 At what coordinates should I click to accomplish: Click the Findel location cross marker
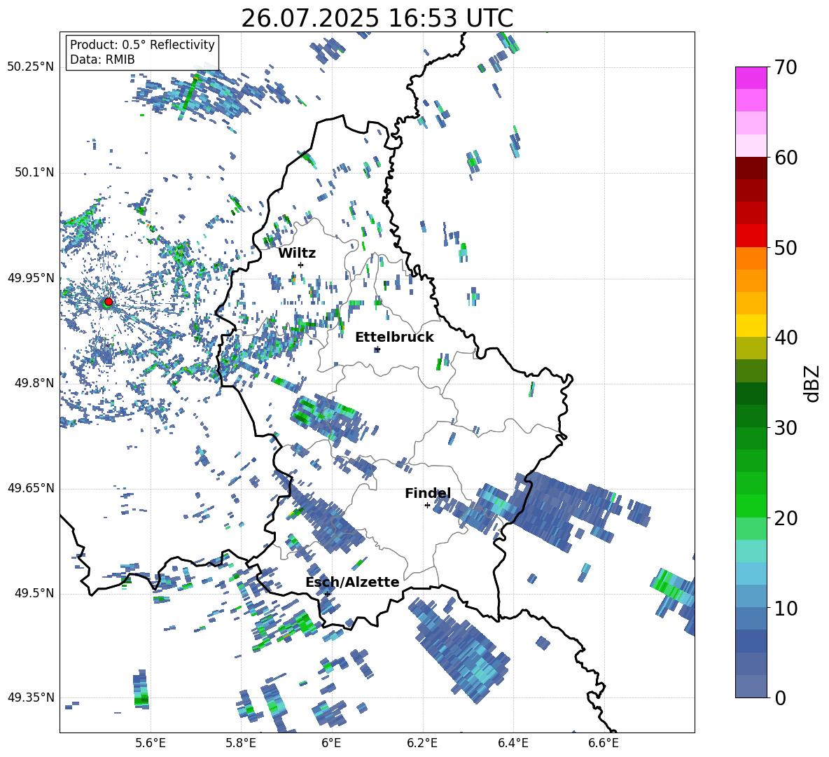point(427,506)
